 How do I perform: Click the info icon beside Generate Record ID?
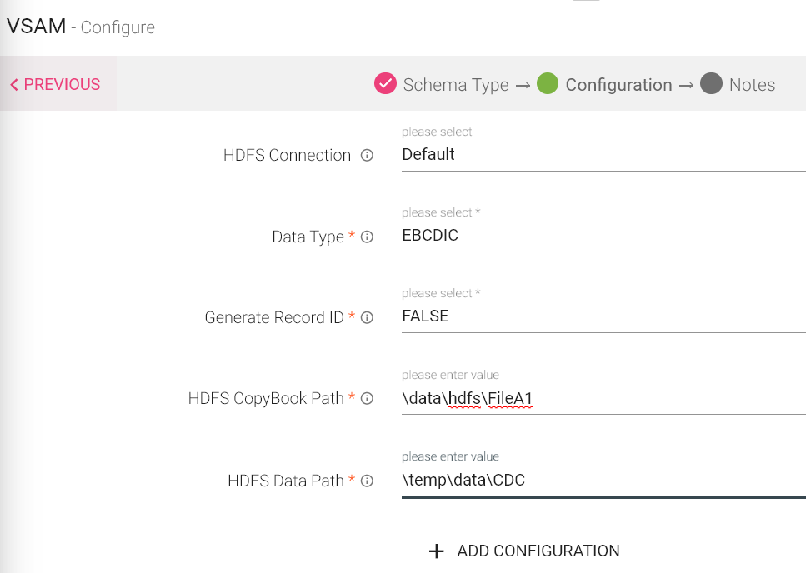coord(367,317)
